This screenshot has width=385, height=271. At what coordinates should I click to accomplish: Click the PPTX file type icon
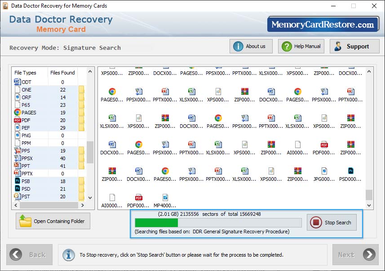(x=17, y=173)
